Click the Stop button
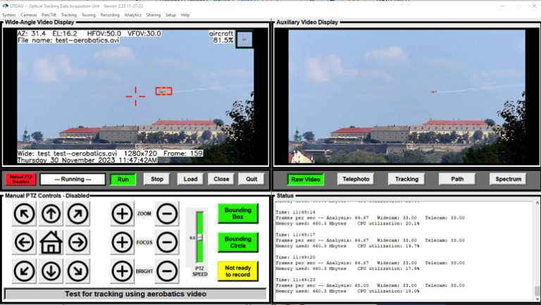Viewport: 541px width, 305px height. 157,179
